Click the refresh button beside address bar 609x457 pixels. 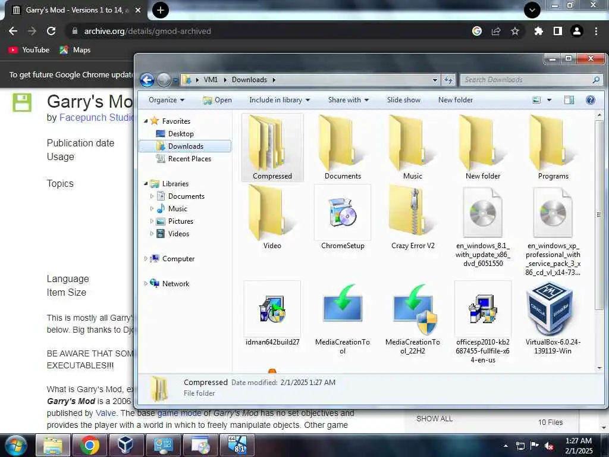(448, 80)
